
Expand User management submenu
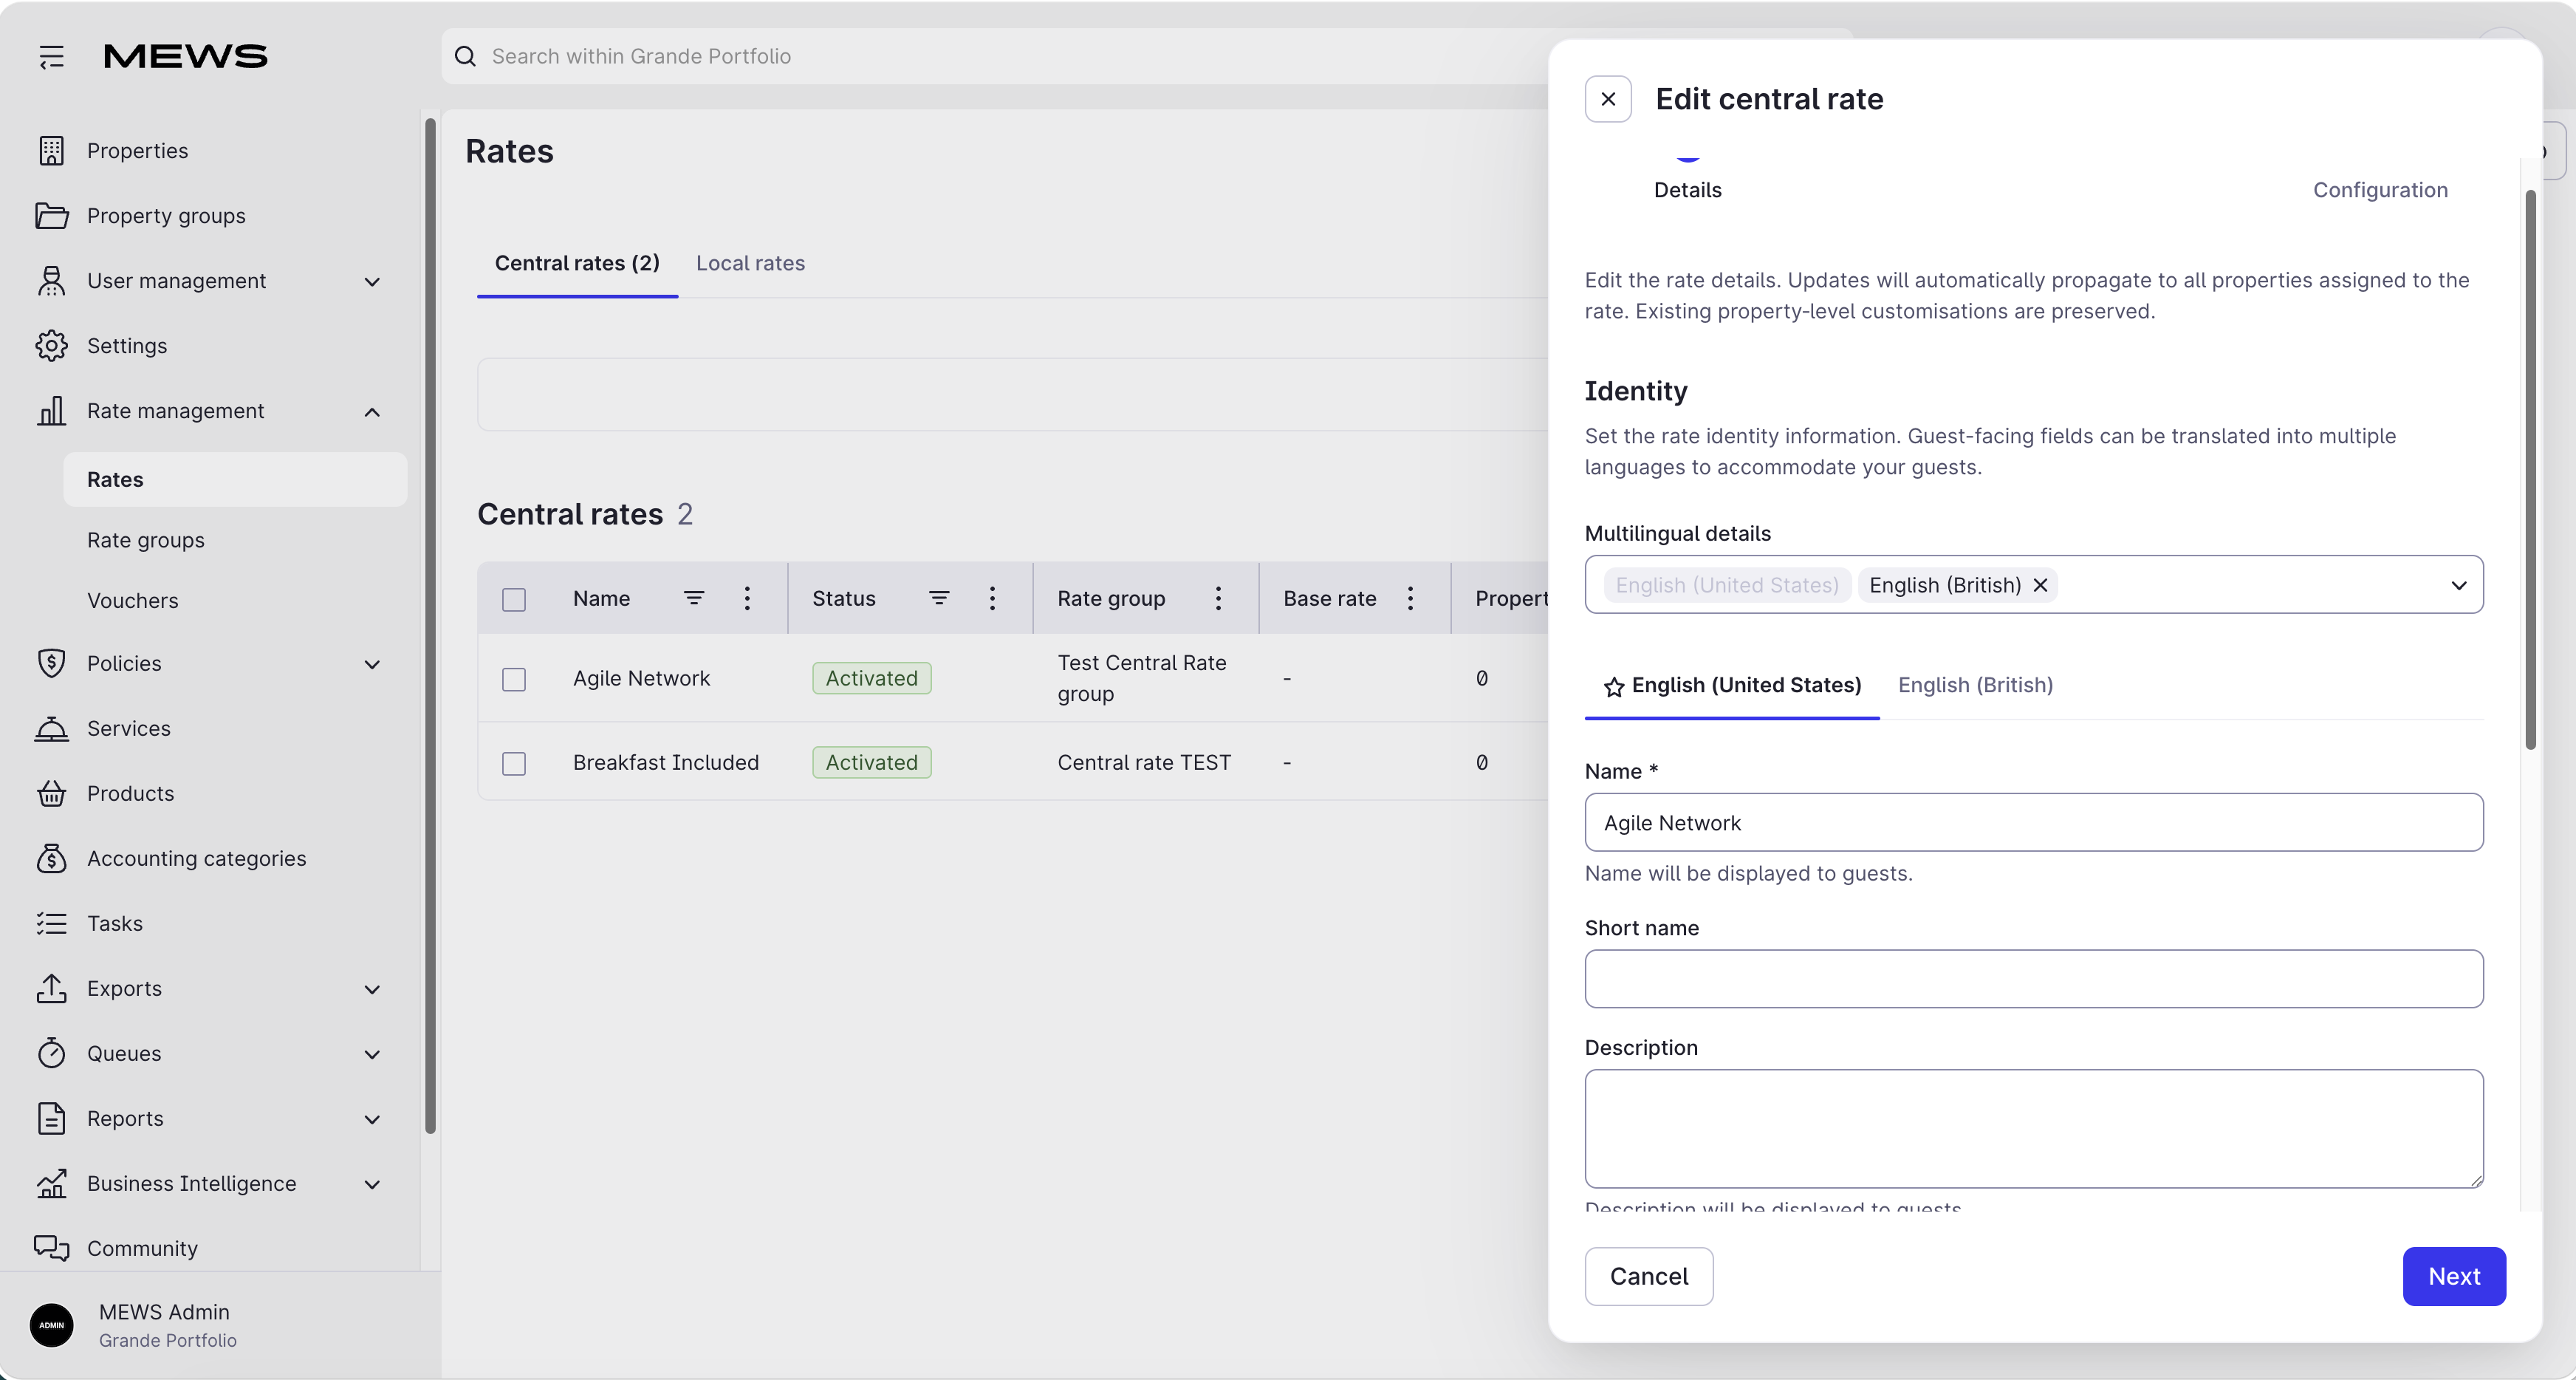[372, 281]
